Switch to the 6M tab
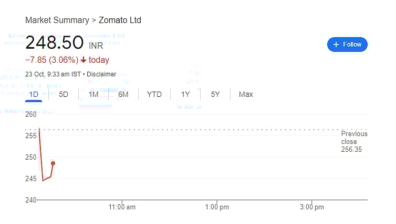 click(123, 94)
